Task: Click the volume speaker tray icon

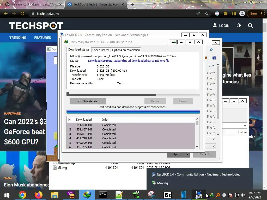Action: 243,195
